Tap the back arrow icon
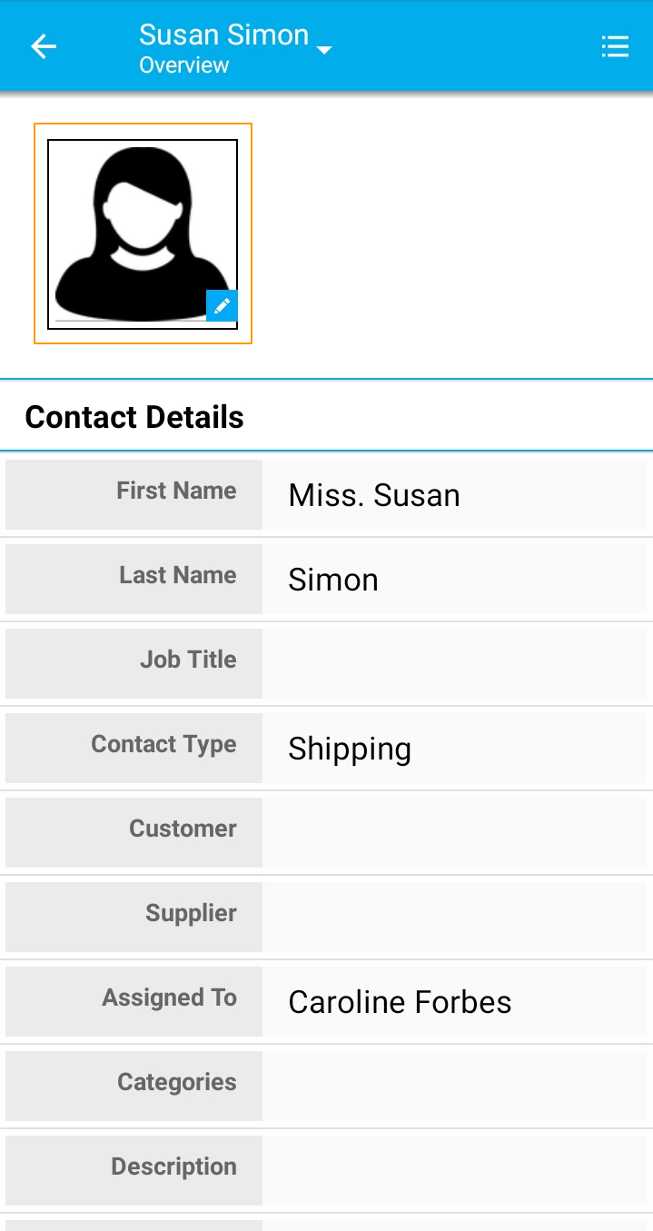The height and width of the screenshot is (1231, 653). click(x=44, y=47)
